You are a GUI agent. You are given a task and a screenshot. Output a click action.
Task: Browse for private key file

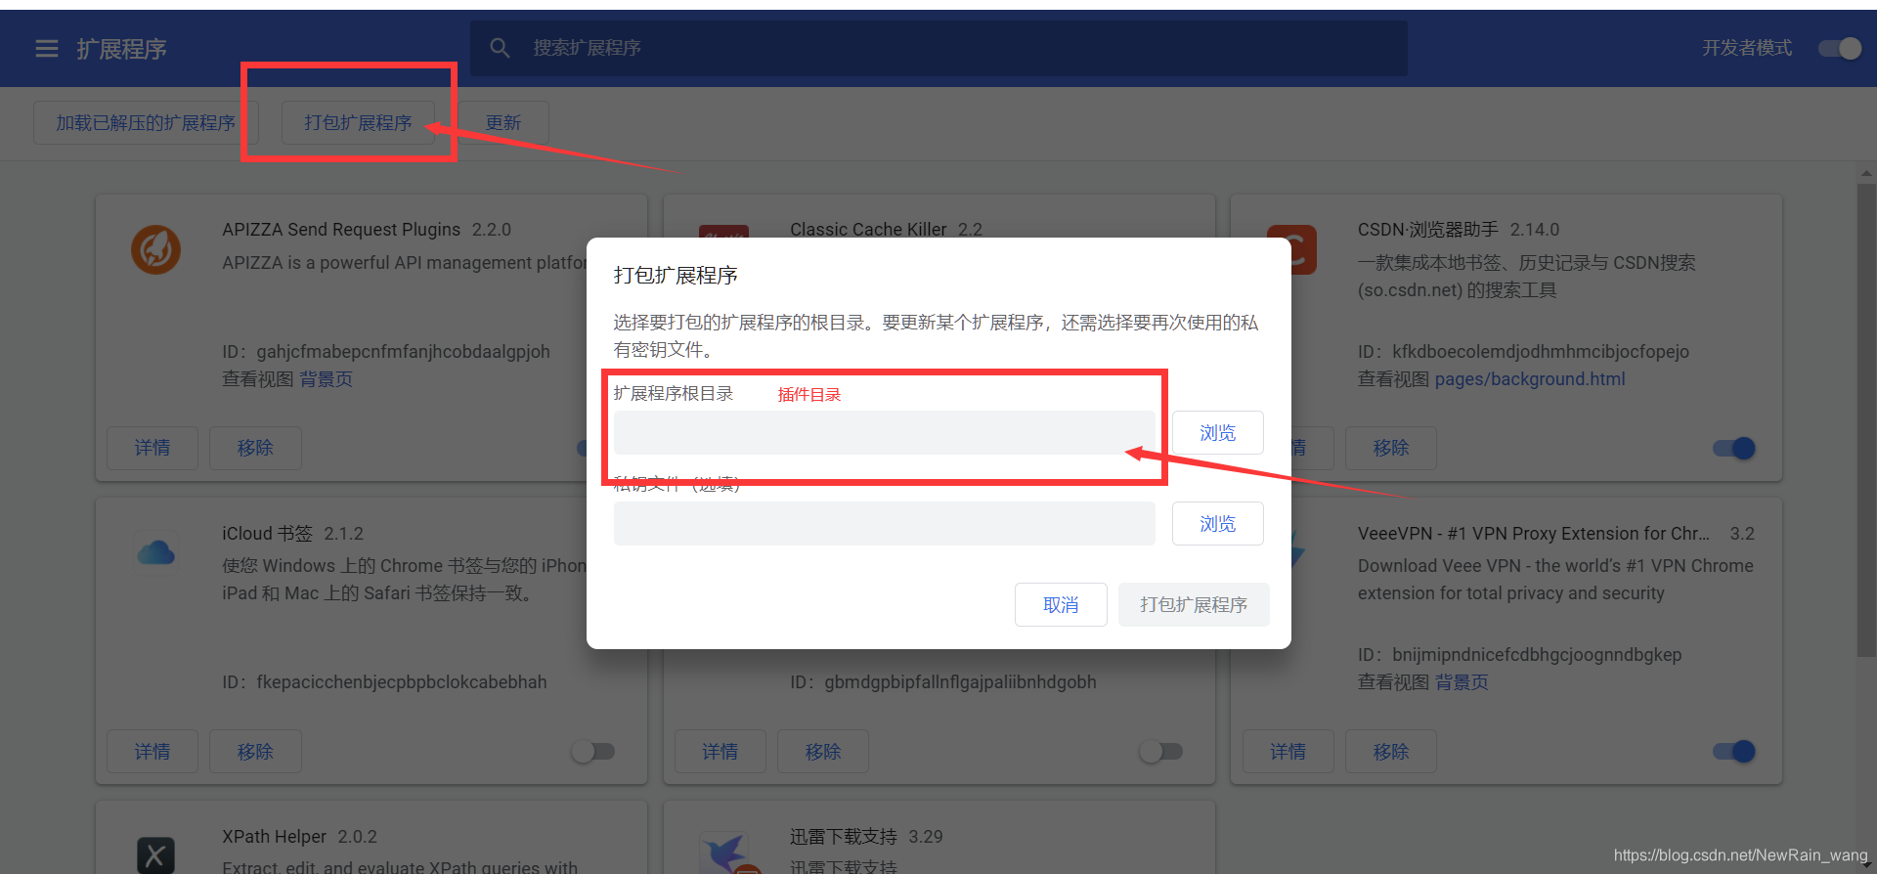tap(1217, 523)
